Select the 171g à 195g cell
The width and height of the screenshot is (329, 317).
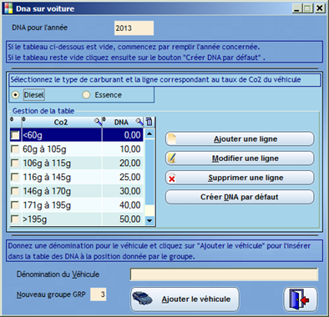[x=62, y=205]
